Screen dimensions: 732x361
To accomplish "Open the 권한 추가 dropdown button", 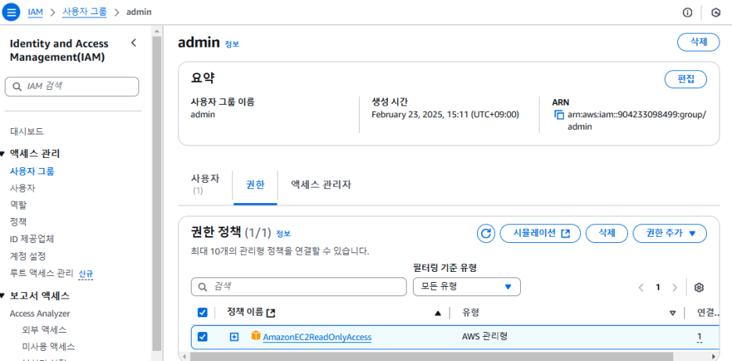I will click(669, 233).
